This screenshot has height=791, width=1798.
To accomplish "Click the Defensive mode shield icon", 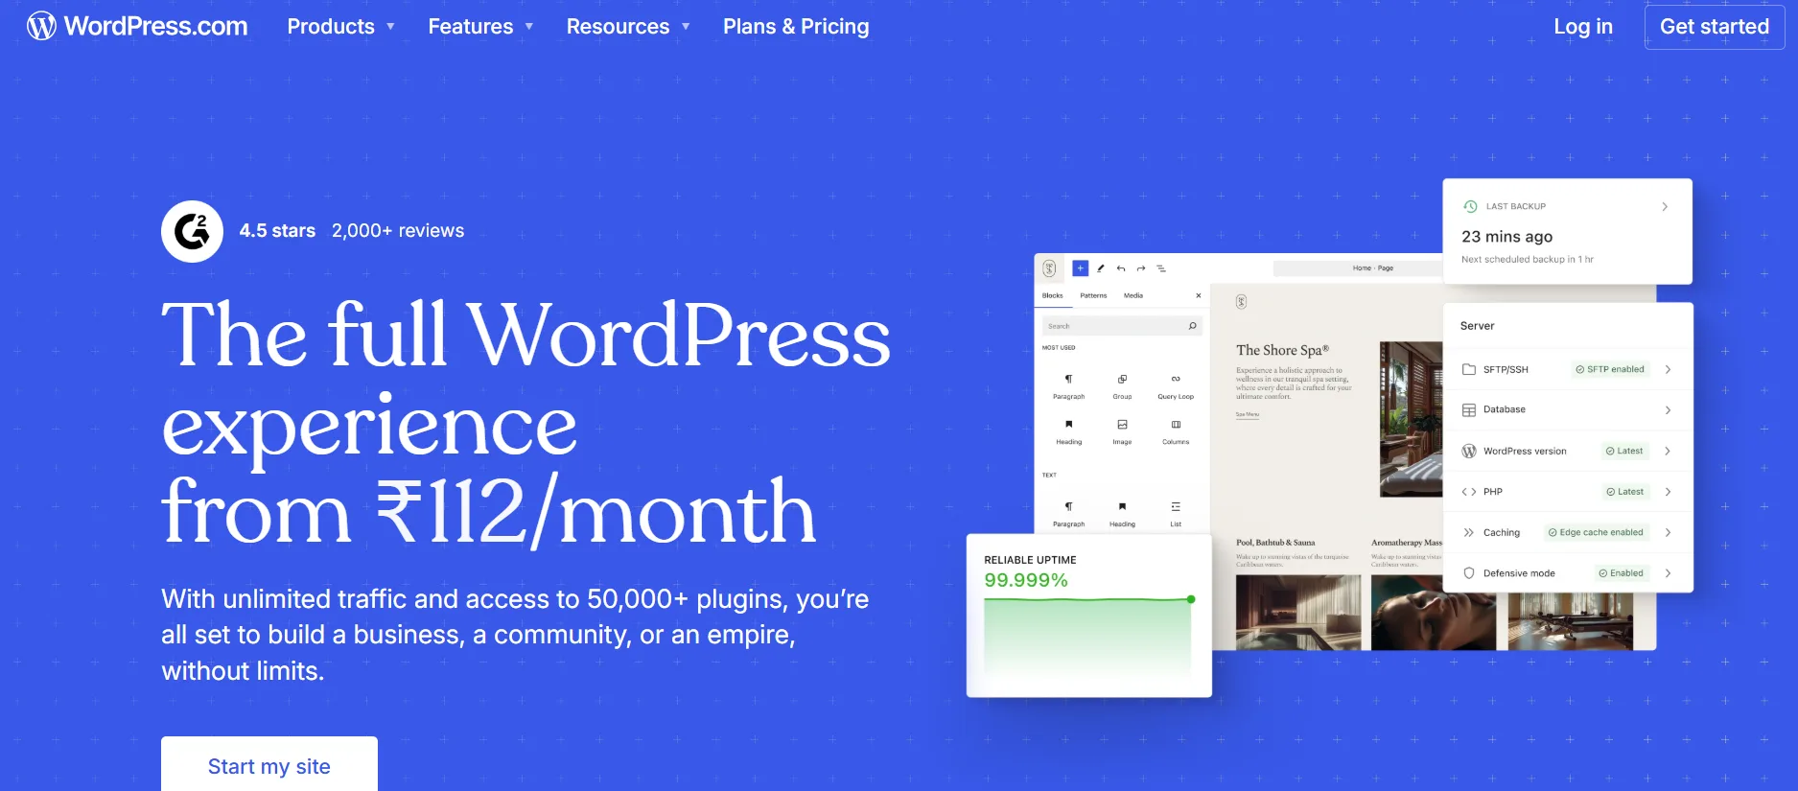I will [x=1469, y=573].
